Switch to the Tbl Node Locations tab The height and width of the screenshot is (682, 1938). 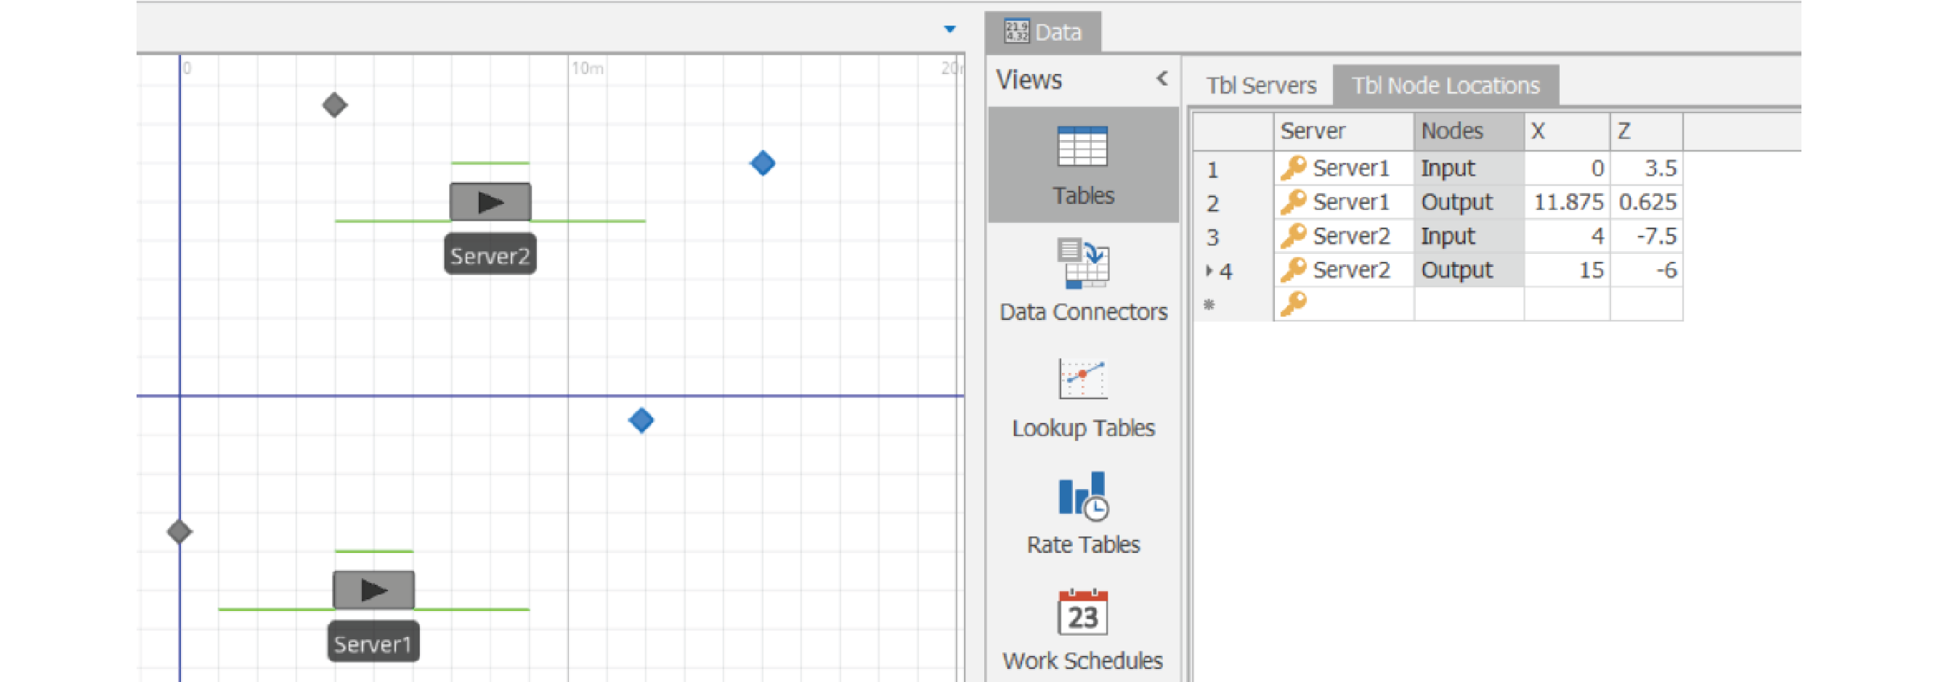tap(1446, 86)
